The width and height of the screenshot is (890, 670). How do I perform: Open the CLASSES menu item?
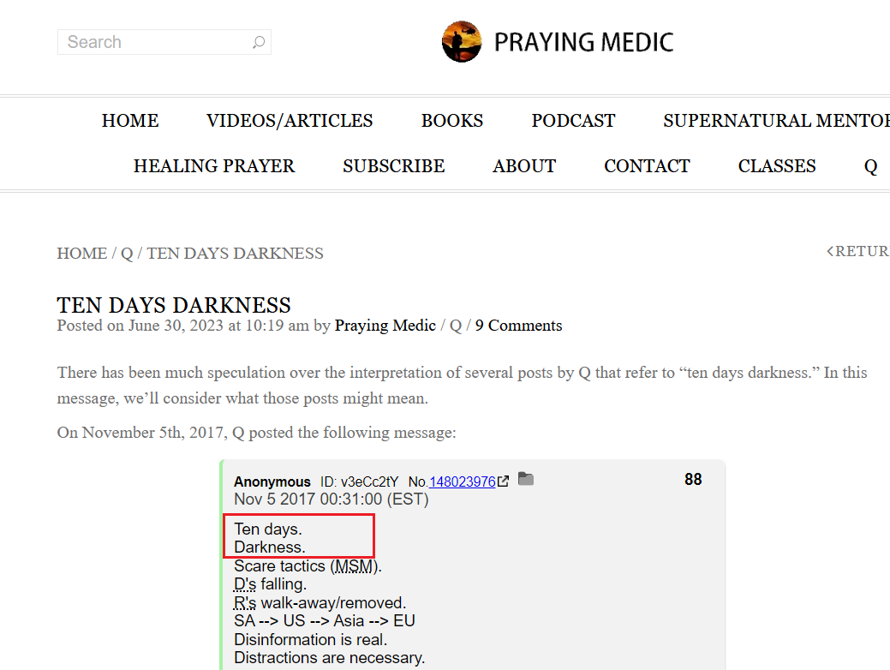point(776,166)
